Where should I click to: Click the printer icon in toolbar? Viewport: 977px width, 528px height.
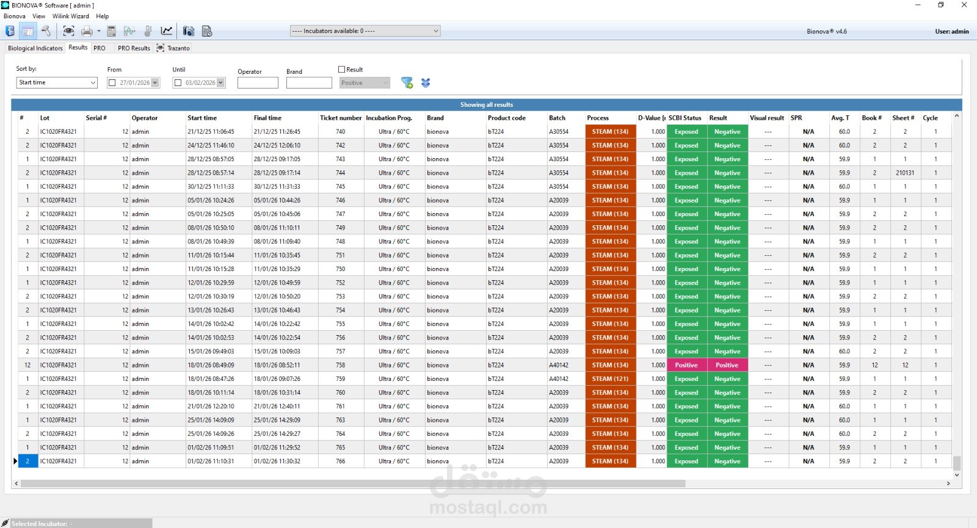pyautogui.click(x=87, y=31)
